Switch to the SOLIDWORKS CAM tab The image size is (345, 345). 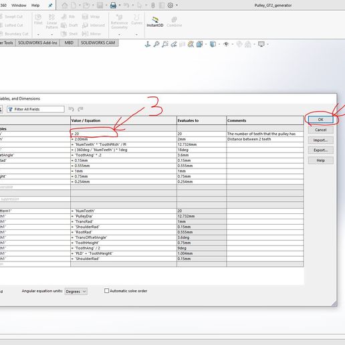pyautogui.click(x=98, y=43)
